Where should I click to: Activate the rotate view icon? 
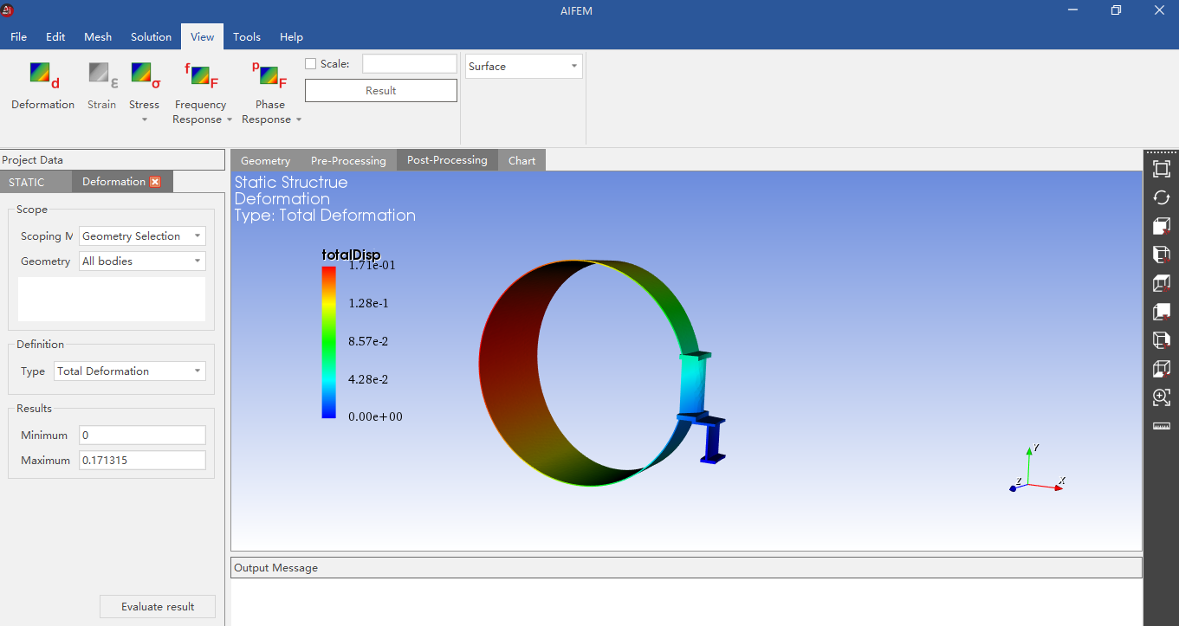click(1162, 197)
